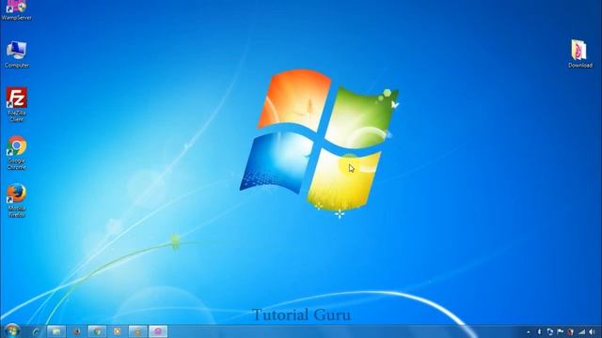Click the red tray icon beside the flag
Viewport: 602px width, 338px height.
click(x=571, y=331)
